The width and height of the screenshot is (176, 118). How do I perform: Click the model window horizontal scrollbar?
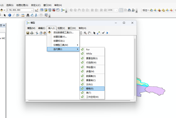(x=79, y=100)
